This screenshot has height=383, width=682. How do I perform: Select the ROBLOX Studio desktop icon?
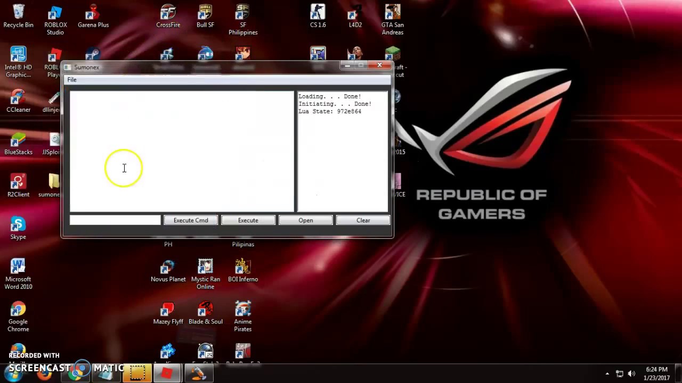click(55, 20)
